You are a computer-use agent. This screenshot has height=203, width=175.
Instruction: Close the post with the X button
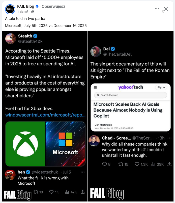pos(166,9)
